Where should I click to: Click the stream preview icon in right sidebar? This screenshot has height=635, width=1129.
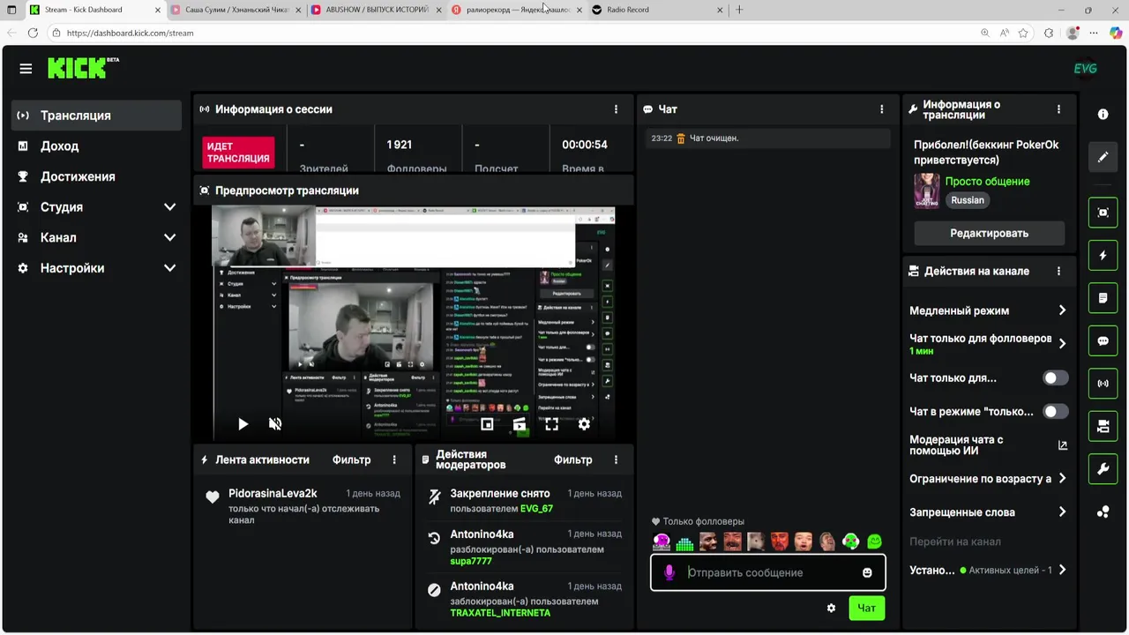click(x=1103, y=213)
